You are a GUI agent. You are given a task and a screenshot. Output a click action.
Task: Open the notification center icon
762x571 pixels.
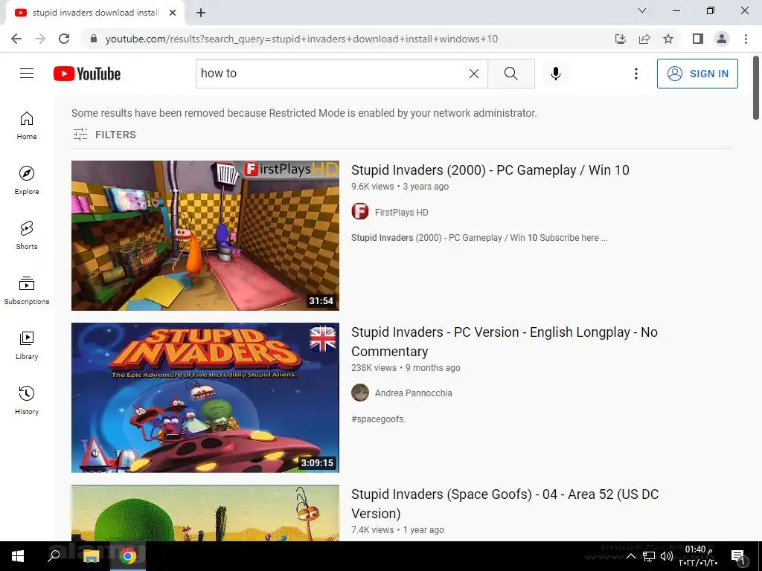tap(738, 556)
